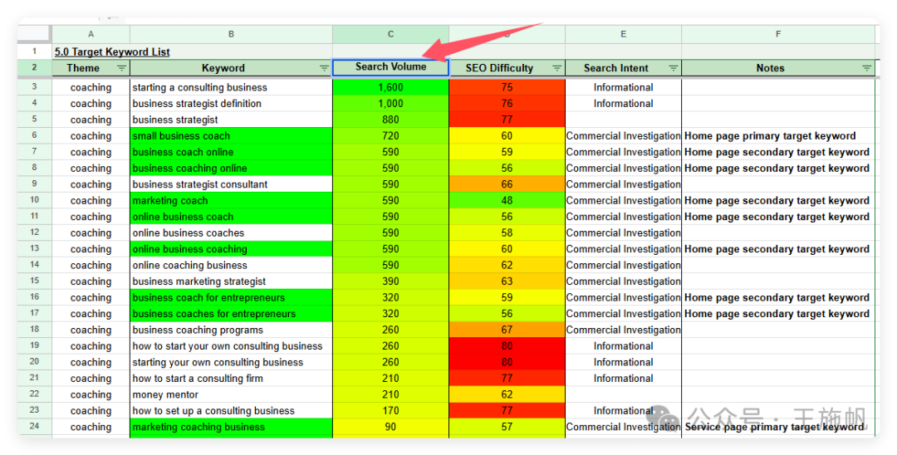Click column C header letter

[390, 34]
